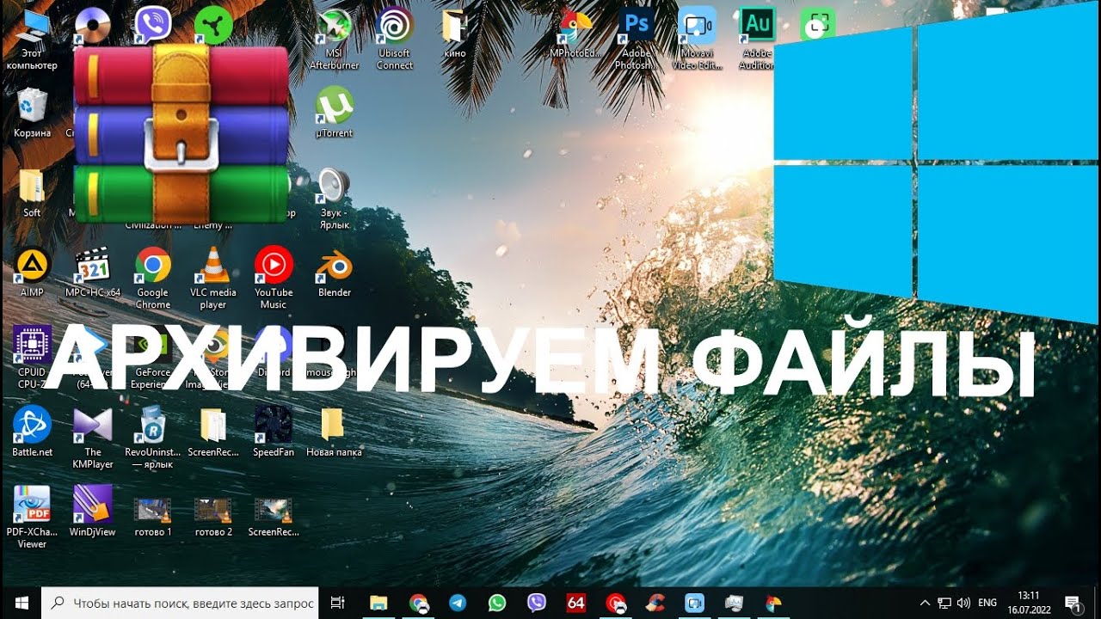This screenshot has height=619, width=1101.
Task: Open the готово 2 video file
Action: click(213, 517)
